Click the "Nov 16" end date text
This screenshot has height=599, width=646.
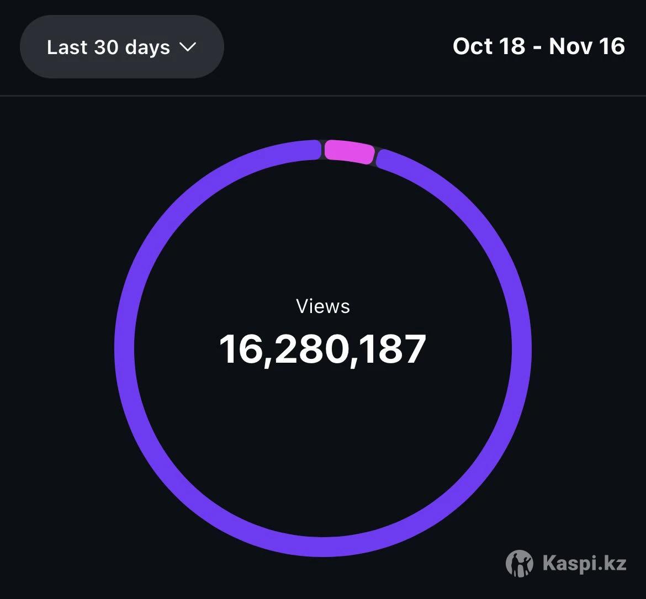587,46
